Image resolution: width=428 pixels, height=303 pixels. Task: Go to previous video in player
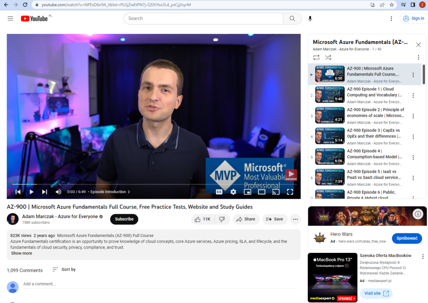[18, 192]
